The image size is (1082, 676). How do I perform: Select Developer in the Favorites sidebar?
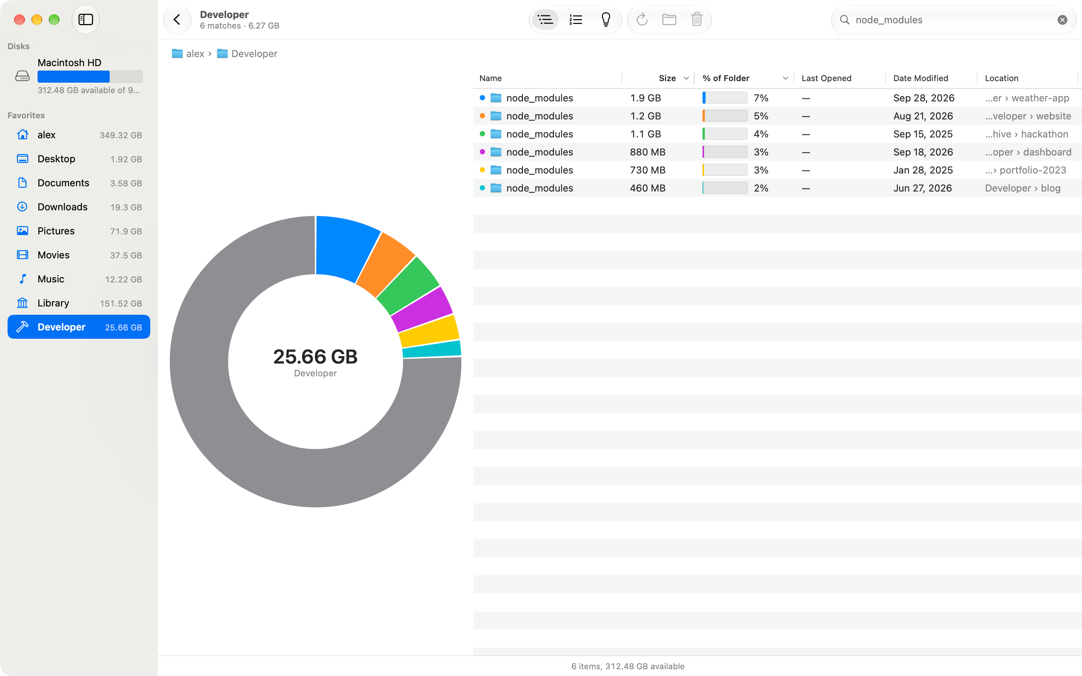click(79, 327)
